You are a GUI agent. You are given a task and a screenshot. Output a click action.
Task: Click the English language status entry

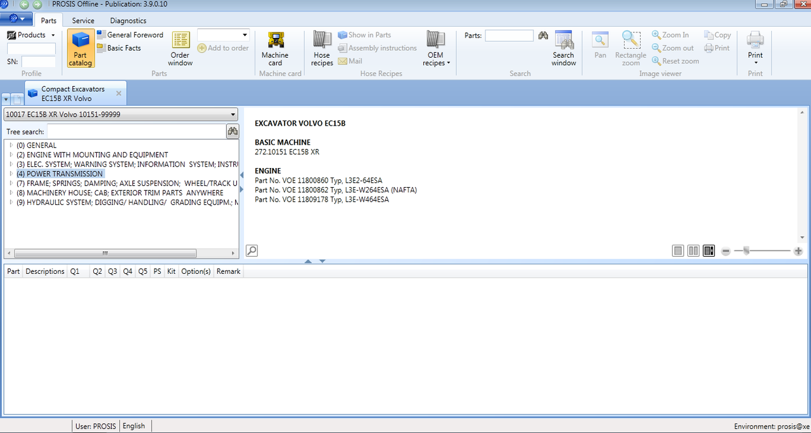[x=134, y=426]
